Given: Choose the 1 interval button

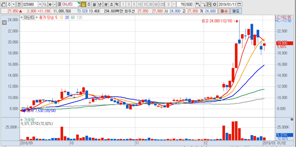Looking at the screenshot, I should (123, 4).
